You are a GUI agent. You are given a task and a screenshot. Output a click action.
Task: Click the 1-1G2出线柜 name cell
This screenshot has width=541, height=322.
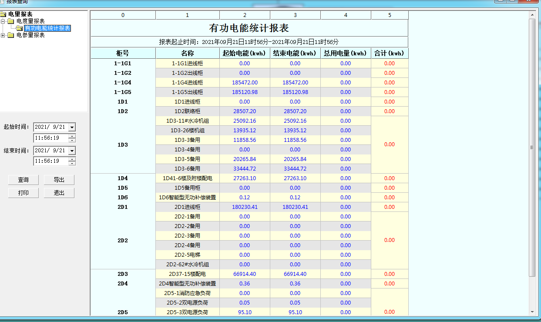188,73
